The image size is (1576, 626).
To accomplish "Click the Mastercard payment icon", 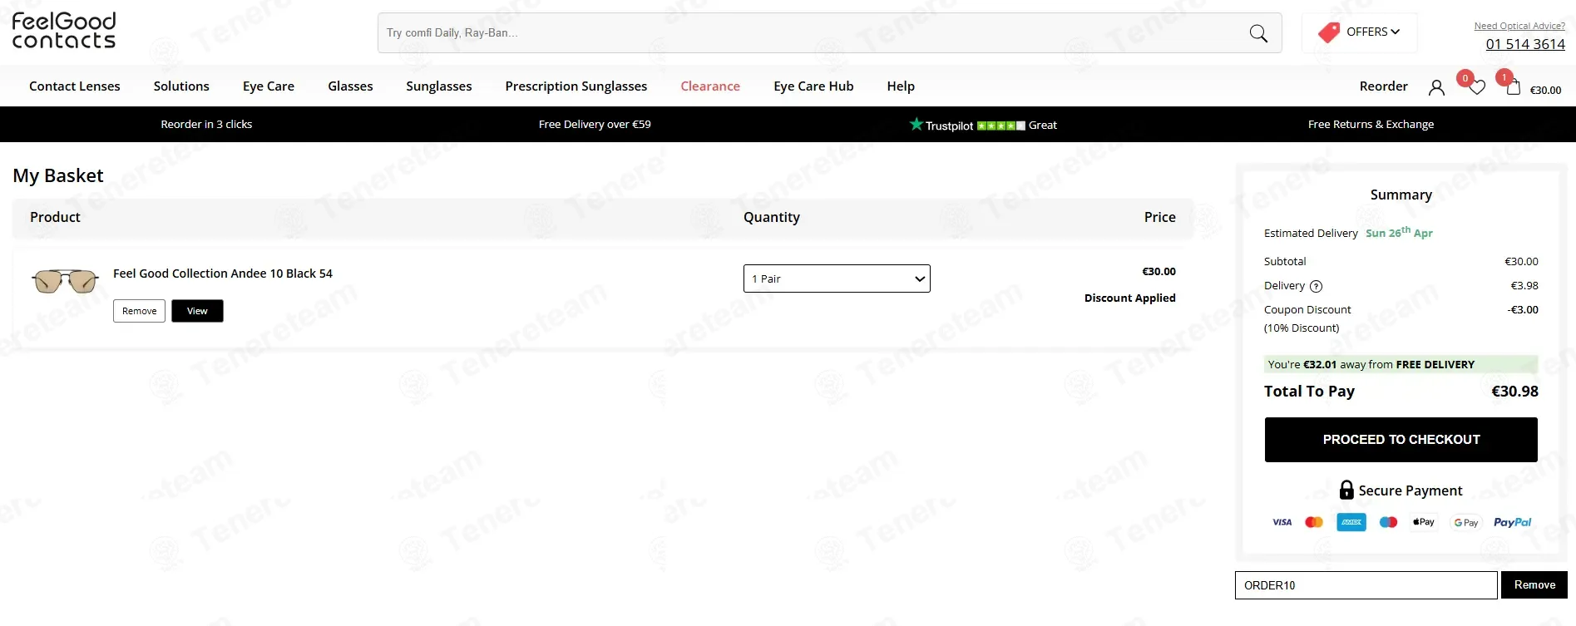I will tap(1314, 522).
